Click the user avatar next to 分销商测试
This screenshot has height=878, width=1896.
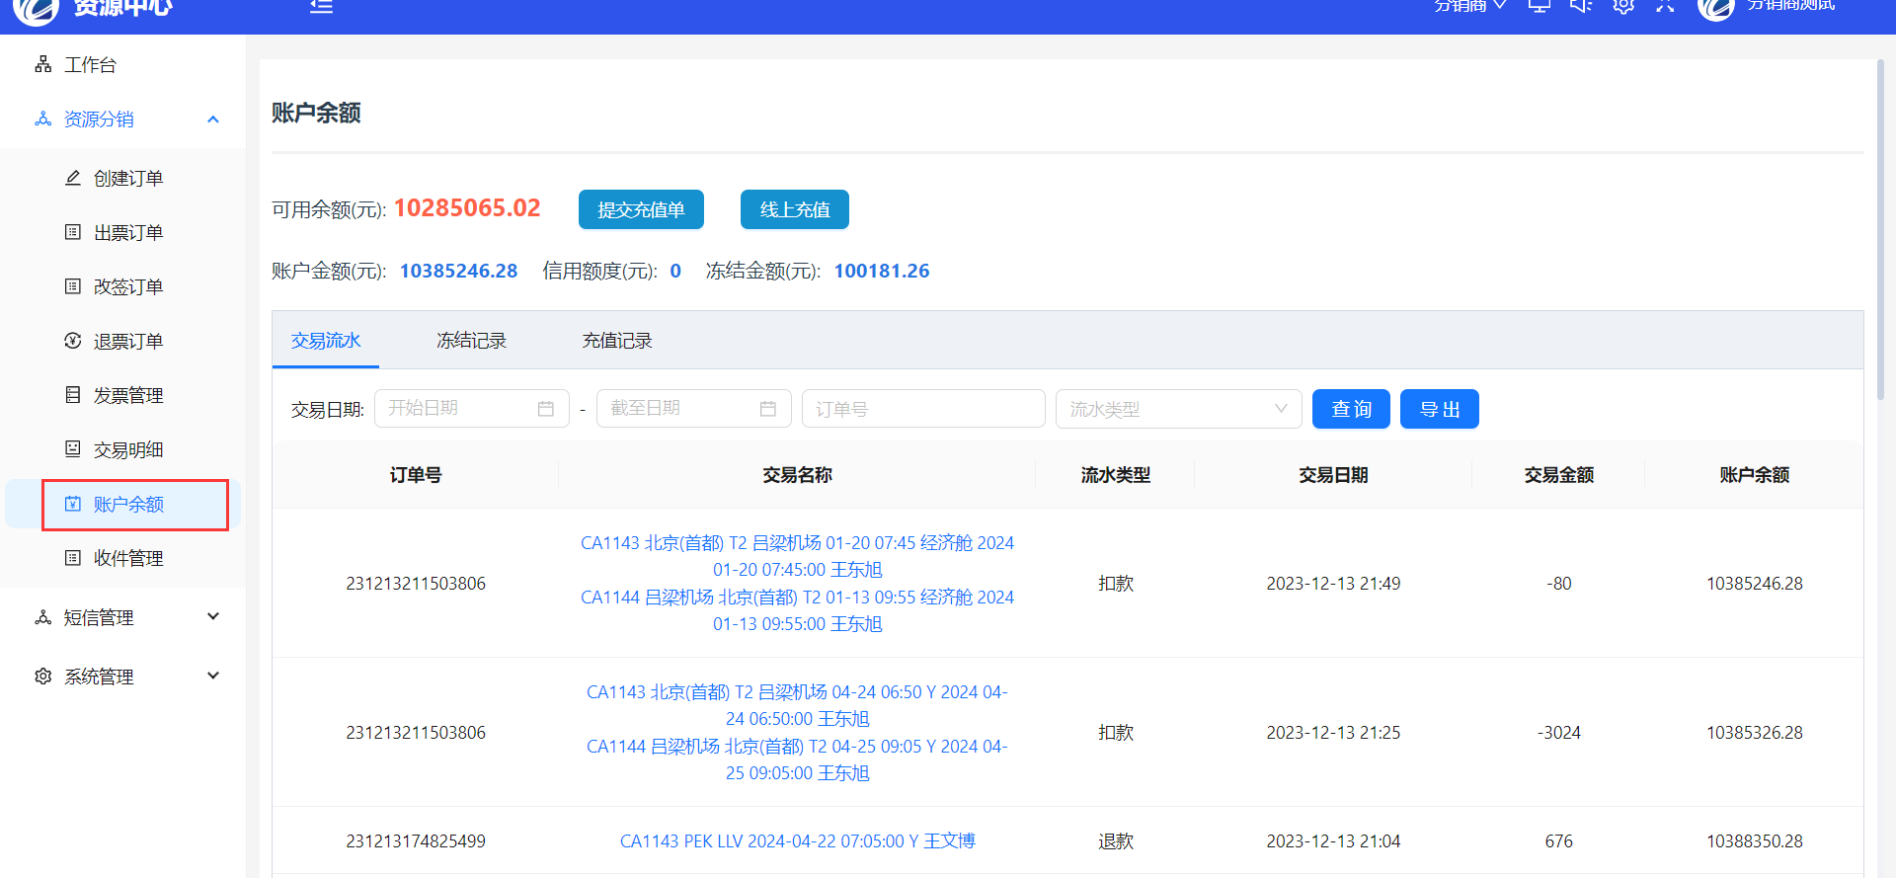(x=1715, y=8)
